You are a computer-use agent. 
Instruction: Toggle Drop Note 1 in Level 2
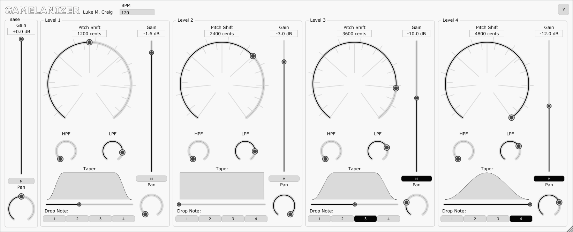(187, 219)
